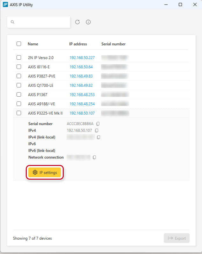The width and height of the screenshot is (202, 254).
Task: Check the AXIS I8116-E device
Action: coord(19,67)
